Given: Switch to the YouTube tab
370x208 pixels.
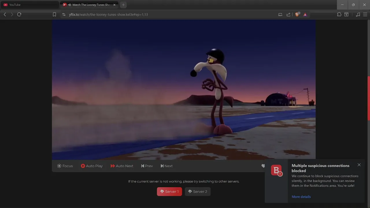Looking at the screenshot, I should pyautogui.click(x=30, y=5).
